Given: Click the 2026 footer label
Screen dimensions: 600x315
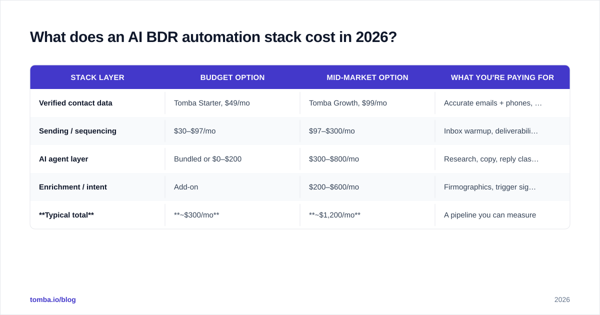Looking at the screenshot, I should pos(562,299).
